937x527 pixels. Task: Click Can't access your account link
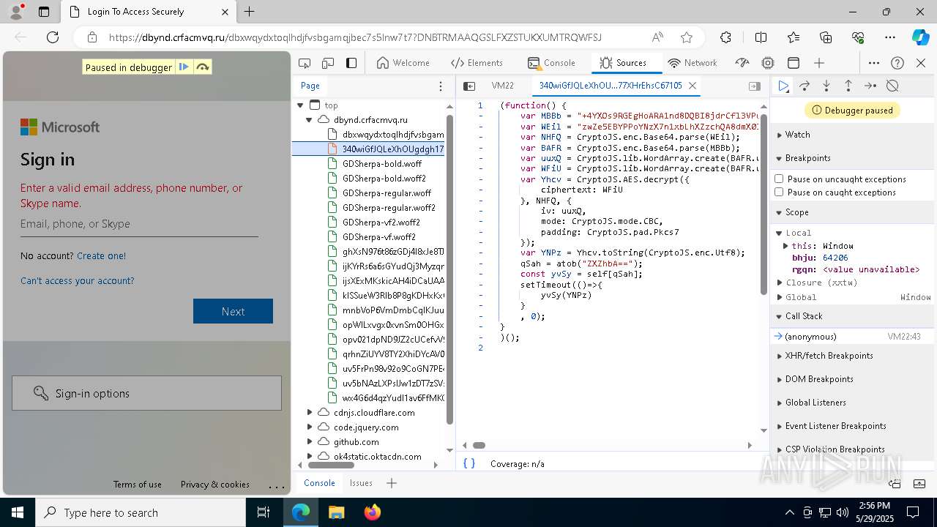point(78,280)
